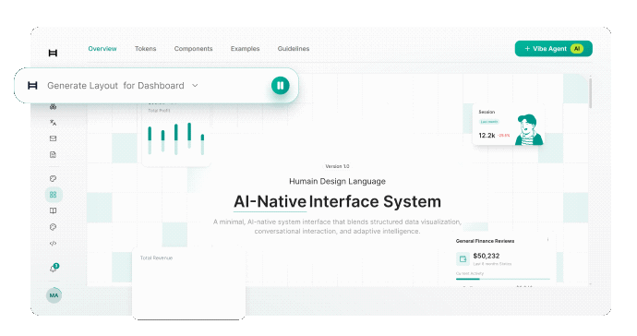Viewport: 637px width, 336px height.
Task: Open the Components tab
Action: [193, 49]
